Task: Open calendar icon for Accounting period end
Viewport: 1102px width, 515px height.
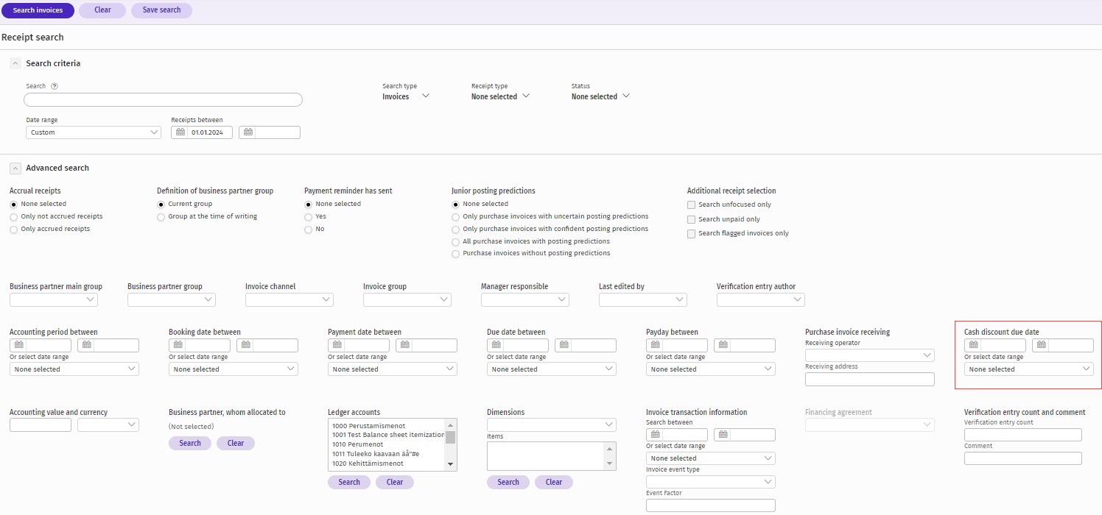Action: coord(86,345)
